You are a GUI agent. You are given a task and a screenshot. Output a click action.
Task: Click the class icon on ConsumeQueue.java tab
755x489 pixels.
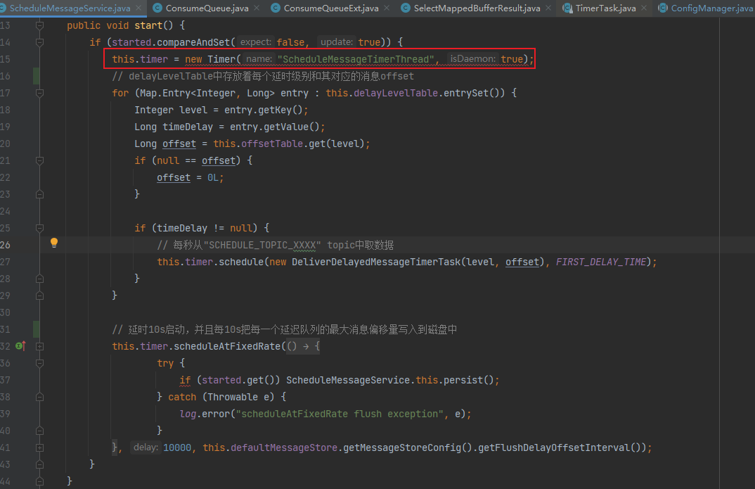click(157, 8)
